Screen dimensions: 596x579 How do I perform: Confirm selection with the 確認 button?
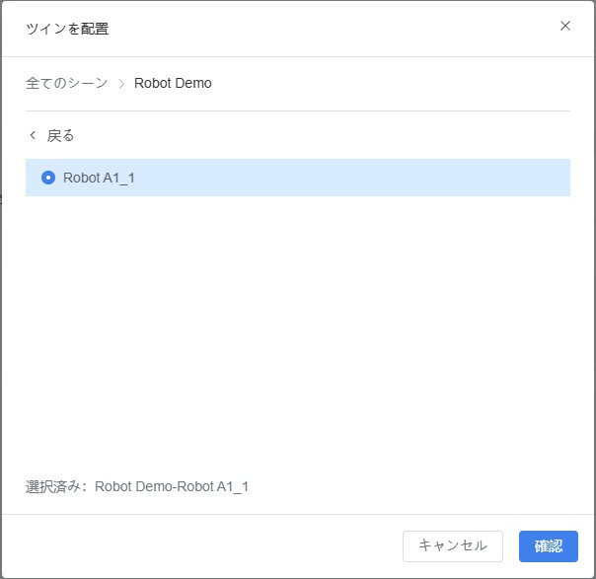[548, 545]
